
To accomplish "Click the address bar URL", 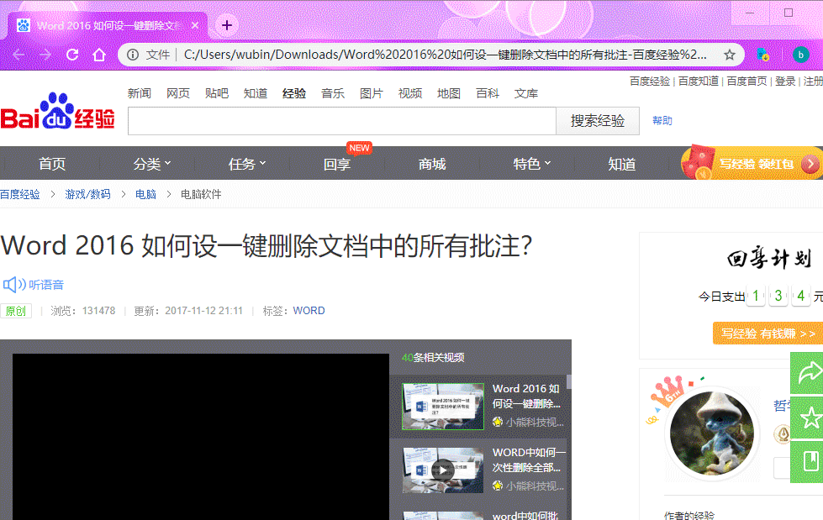I will 445,55.
